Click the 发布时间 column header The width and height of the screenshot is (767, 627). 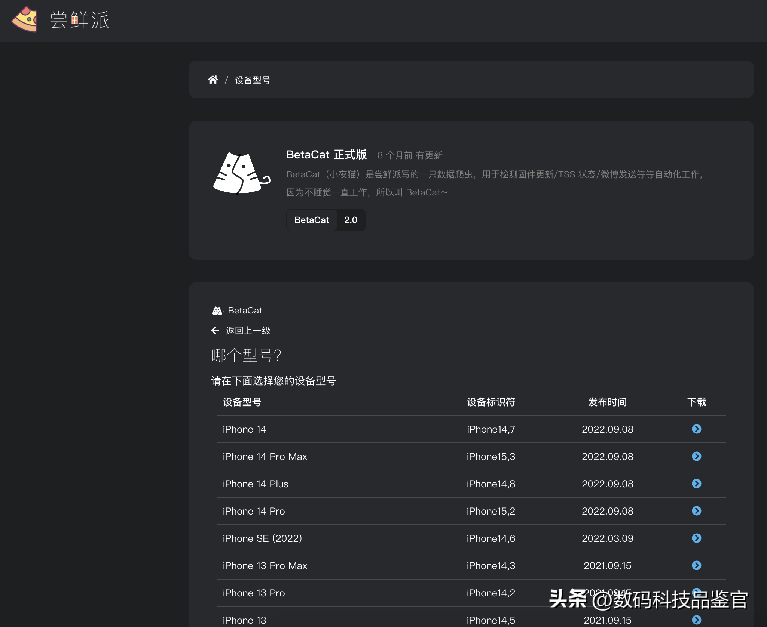(x=607, y=402)
